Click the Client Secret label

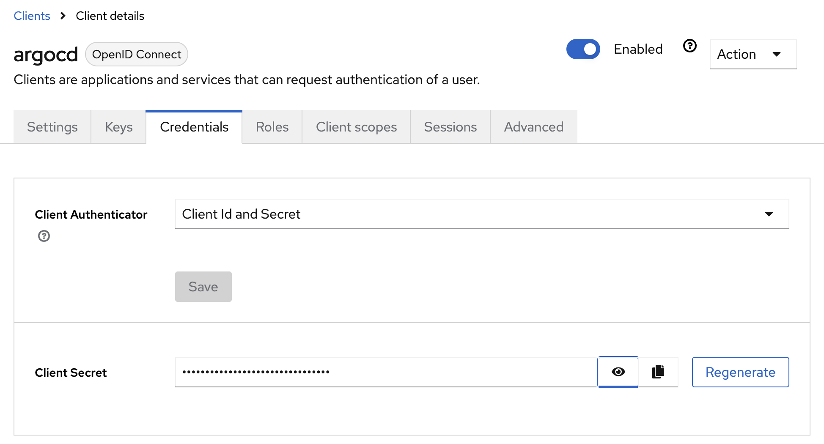(x=71, y=373)
